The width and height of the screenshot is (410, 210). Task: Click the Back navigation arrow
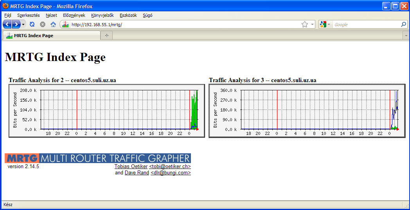7,24
